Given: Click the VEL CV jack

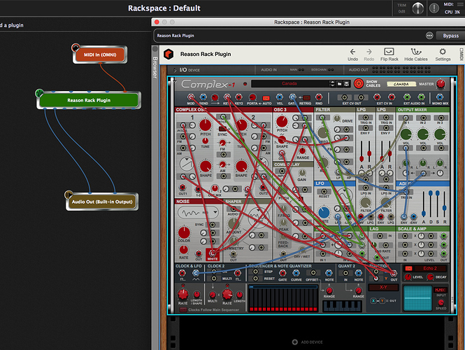Looking at the screenshot, I should [280, 97].
